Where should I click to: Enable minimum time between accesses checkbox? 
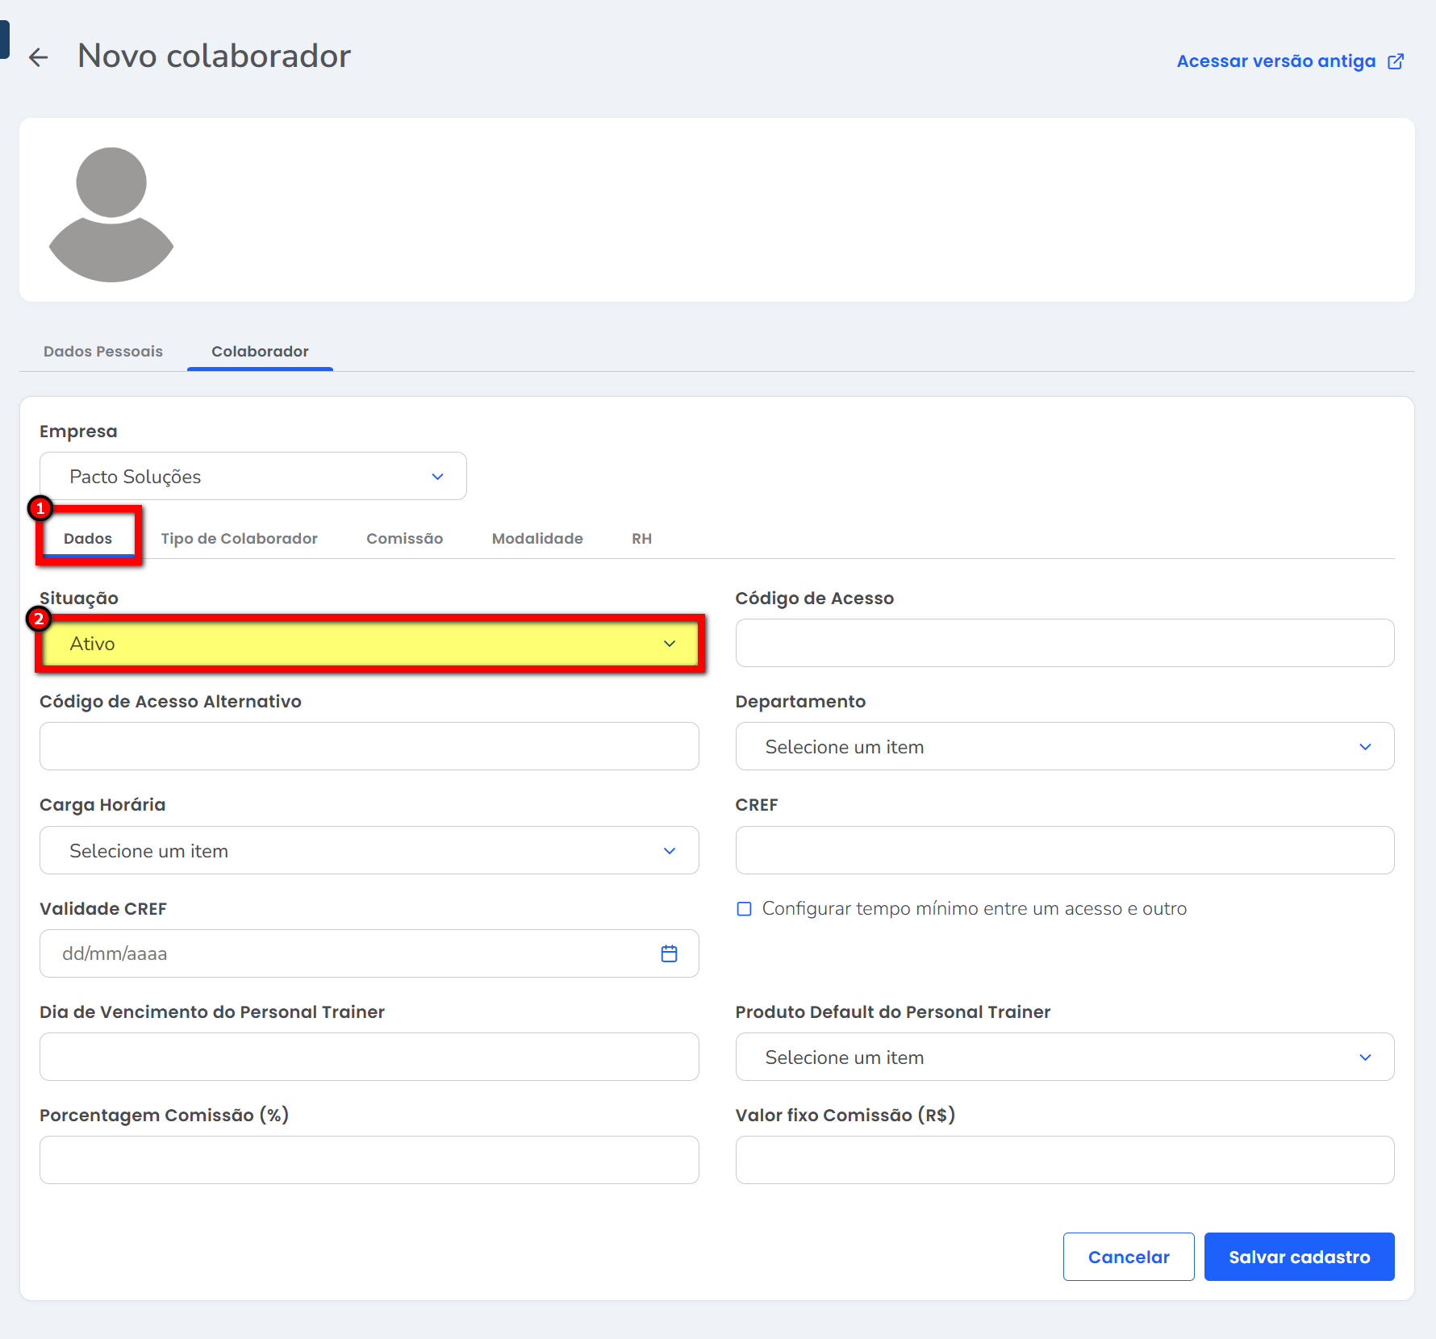[x=744, y=909]
